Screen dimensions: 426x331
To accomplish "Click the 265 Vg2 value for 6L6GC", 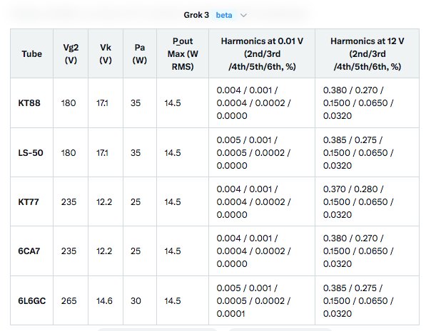I will (69, 300).
